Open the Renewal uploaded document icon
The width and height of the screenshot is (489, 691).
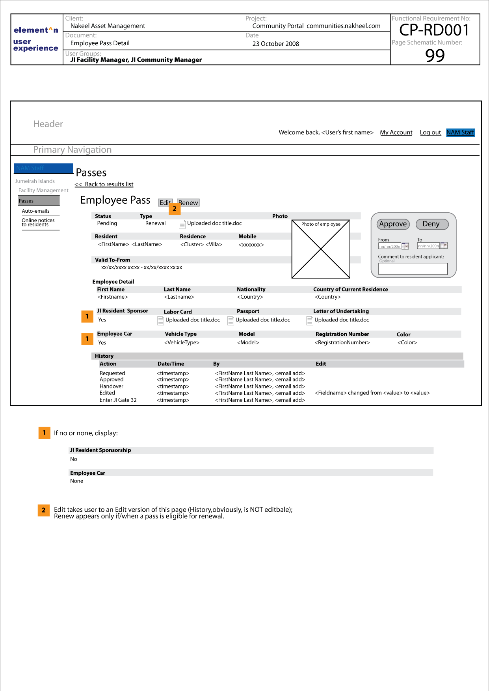click(x=182, y=224)
